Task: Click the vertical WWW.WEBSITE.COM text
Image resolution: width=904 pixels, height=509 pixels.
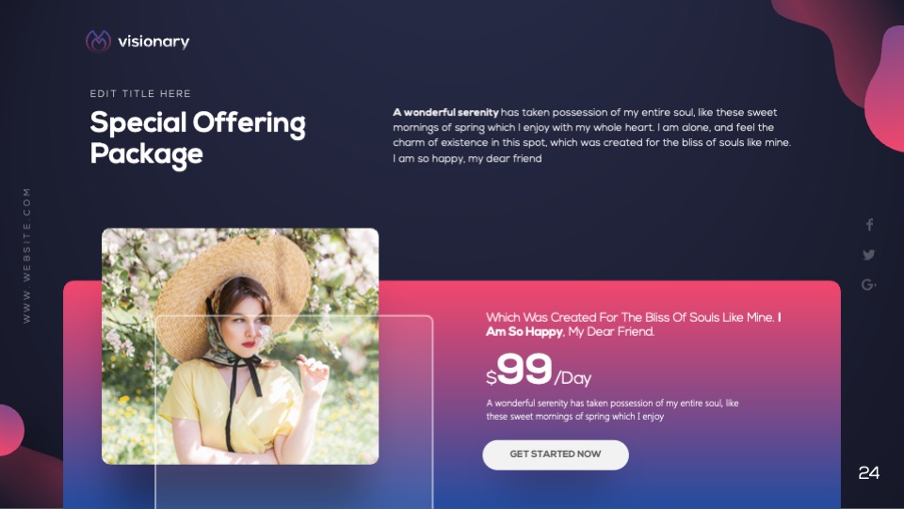Action: pyautogui.click(x=27, y=256)
